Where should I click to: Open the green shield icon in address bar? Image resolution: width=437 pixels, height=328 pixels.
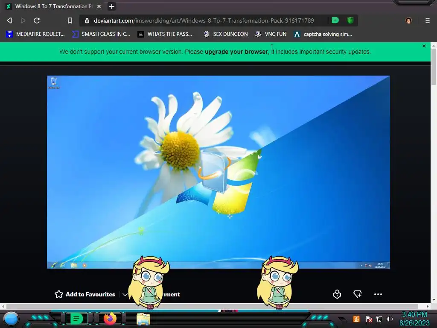coord(350,20)
